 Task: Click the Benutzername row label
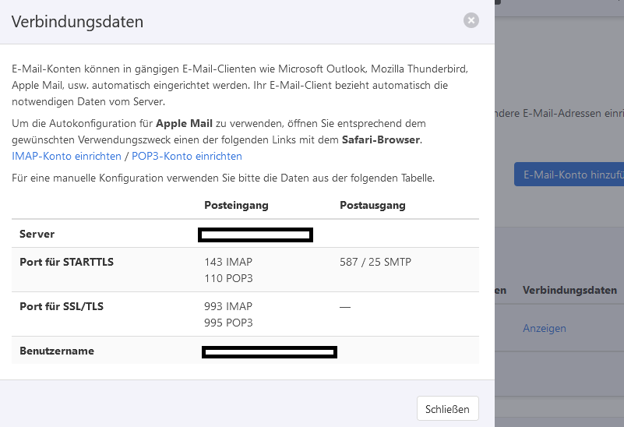[x=57, y=351]
